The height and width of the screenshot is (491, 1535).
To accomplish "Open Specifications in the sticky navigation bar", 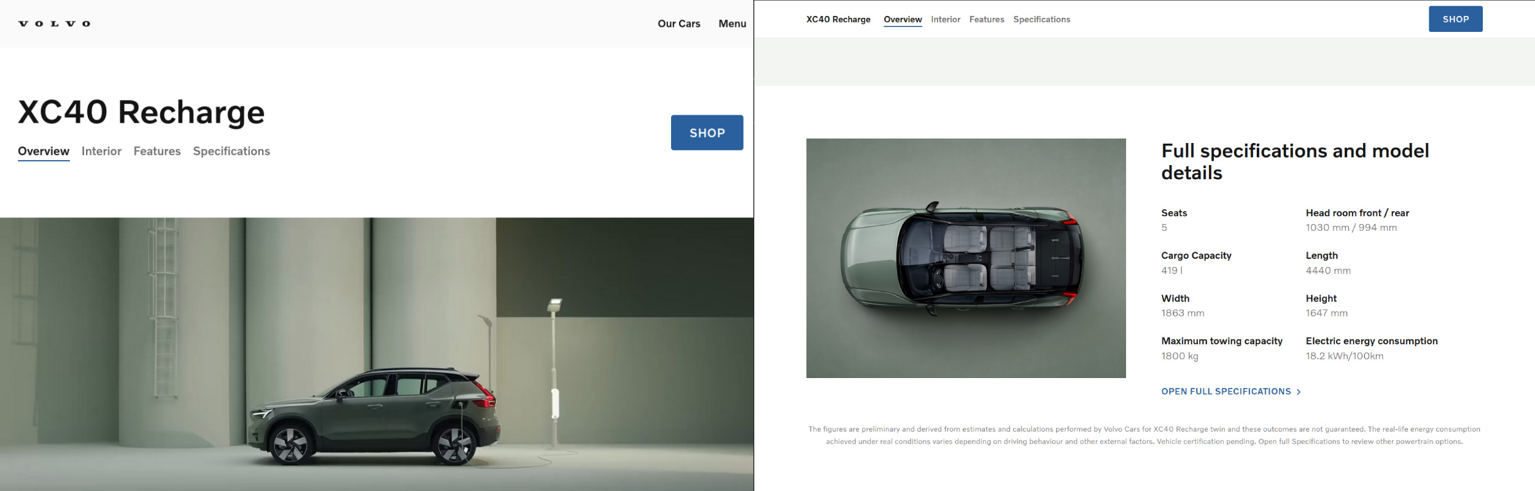I will (1041, 20).
